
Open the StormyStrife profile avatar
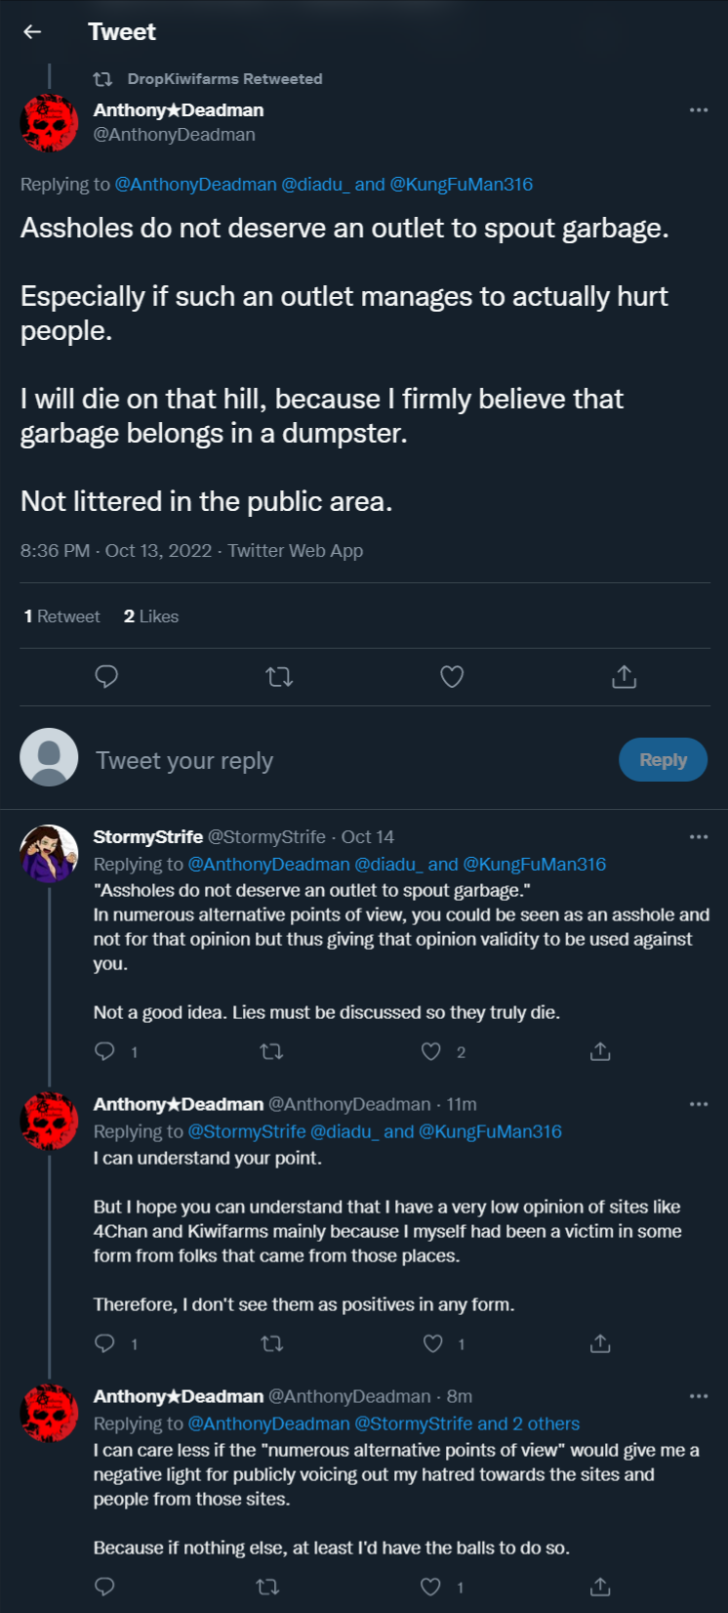tap(49, 854)
